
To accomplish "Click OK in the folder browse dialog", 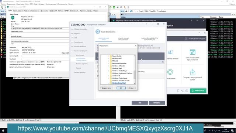I will click(121, 88).
